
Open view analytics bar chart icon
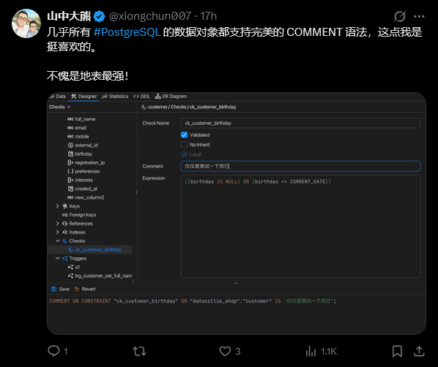point(311,351)
